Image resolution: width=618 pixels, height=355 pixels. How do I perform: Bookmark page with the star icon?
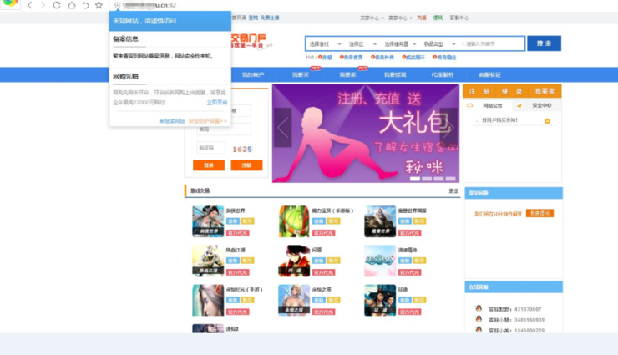99,6
